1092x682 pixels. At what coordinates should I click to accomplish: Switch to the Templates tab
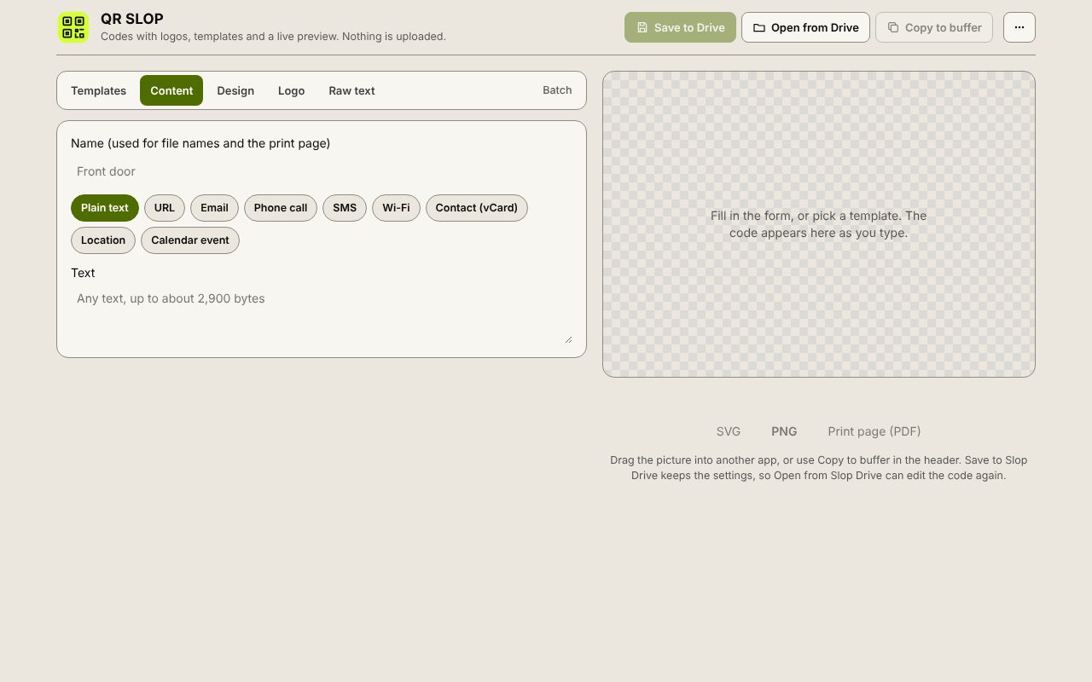98,90
